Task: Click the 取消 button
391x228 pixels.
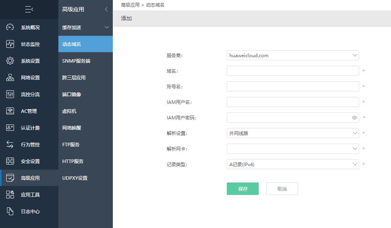Action: click(x=282, y=188)
